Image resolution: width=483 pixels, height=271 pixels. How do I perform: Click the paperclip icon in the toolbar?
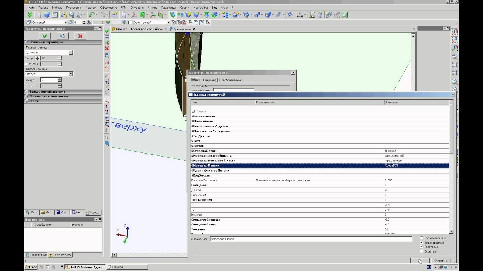click(x=329, y=15)
